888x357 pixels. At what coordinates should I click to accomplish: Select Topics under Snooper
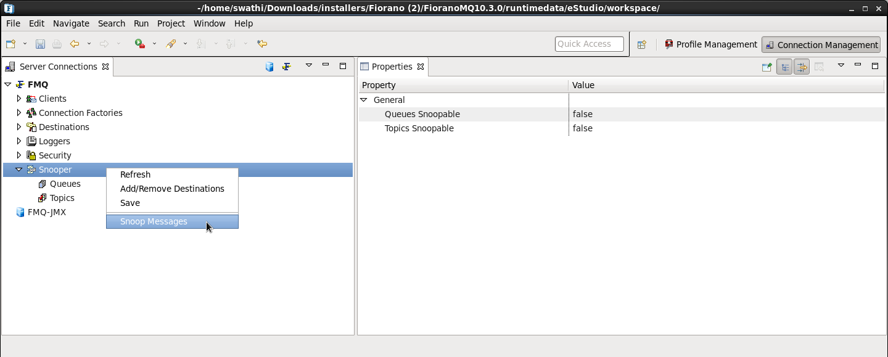[x=62, y=198]
